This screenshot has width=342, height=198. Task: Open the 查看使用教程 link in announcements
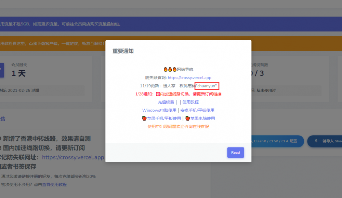click(x=54, y=185)
